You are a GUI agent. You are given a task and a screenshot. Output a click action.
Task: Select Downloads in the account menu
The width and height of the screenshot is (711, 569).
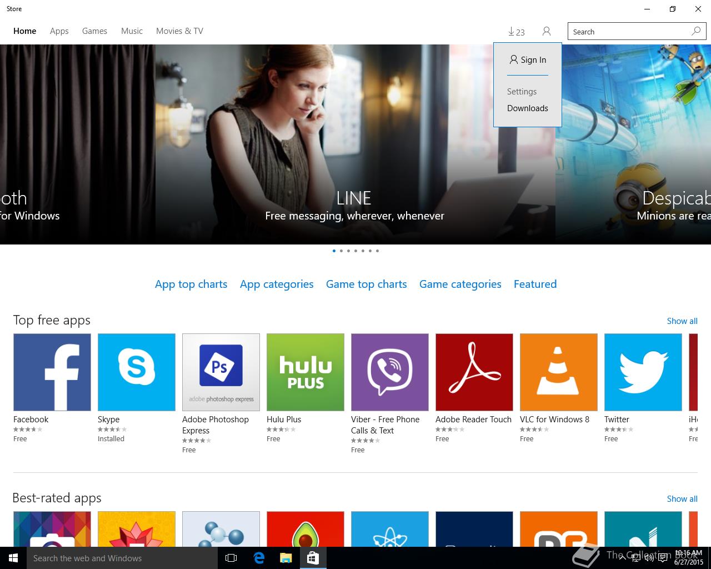click(x=527, y=108)
